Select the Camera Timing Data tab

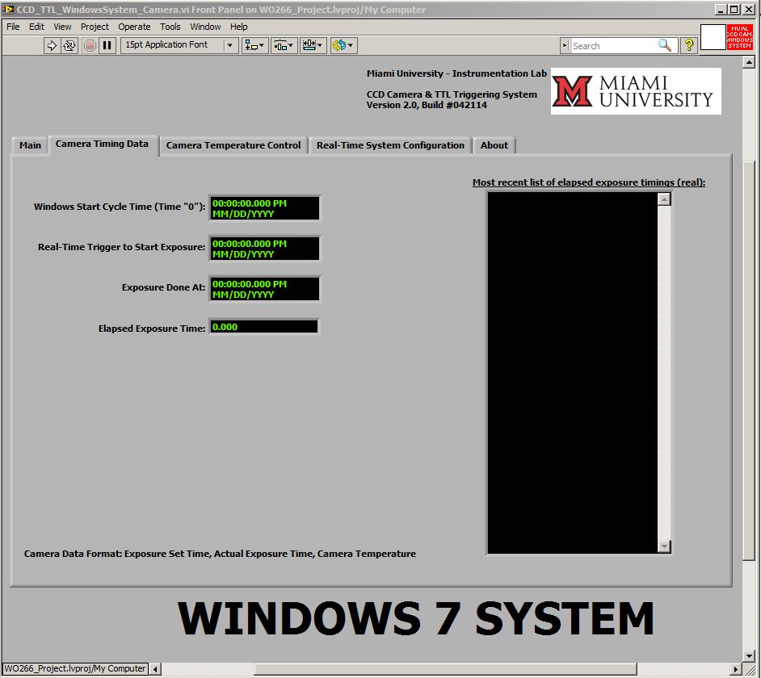(x=102, y=144)
